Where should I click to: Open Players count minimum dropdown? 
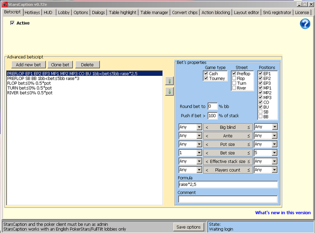199,170
